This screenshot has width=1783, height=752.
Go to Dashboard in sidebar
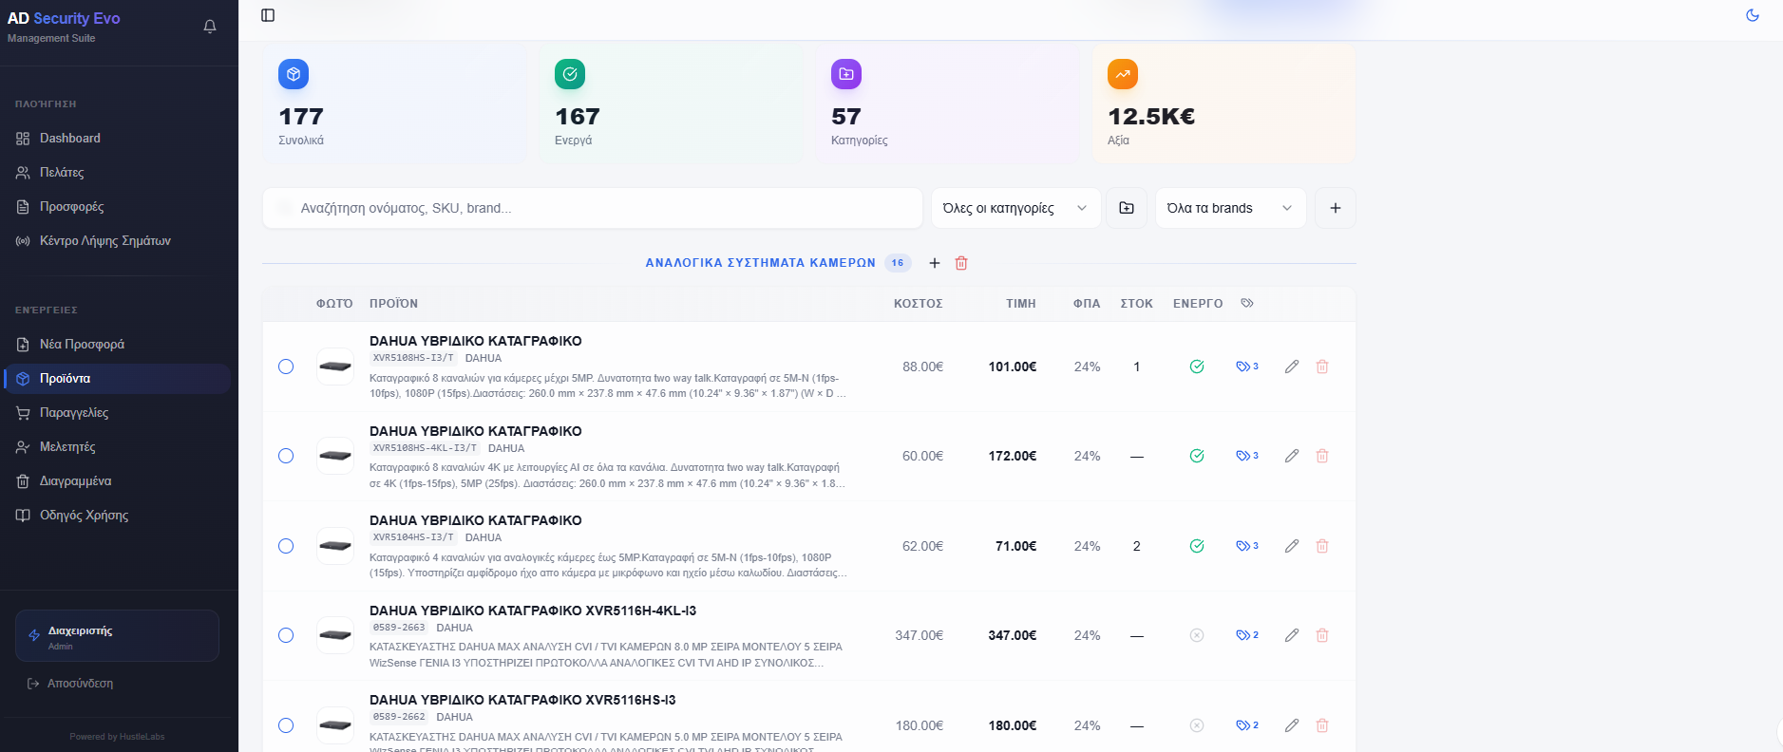click(117, 139)
